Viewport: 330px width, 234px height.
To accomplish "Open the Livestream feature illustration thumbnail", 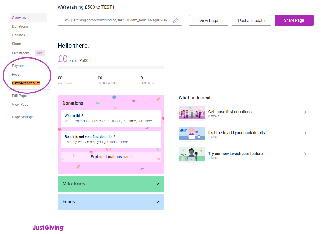I will (191, 154).
